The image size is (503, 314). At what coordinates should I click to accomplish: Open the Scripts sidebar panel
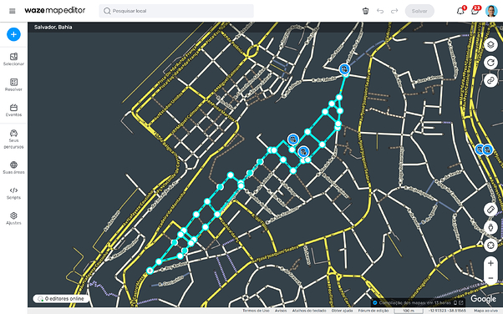13,194
